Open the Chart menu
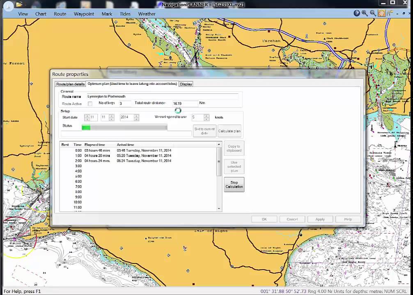 (41, 14)
